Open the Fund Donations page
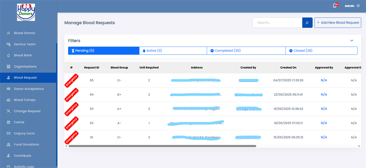 point(26,145)
